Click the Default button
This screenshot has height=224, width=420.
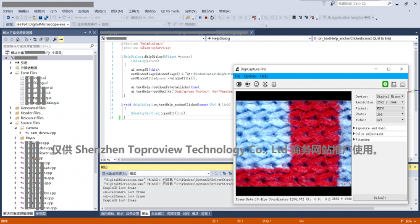(380, 198)
